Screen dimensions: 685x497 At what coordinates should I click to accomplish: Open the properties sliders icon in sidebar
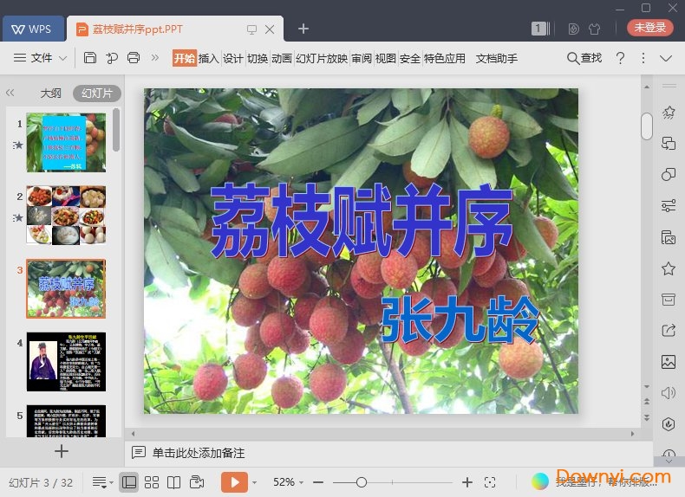pos(669,205)
